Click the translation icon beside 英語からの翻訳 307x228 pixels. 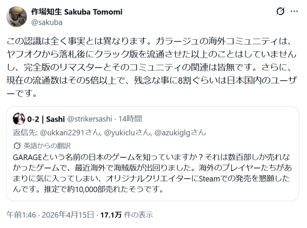[17, 146]
